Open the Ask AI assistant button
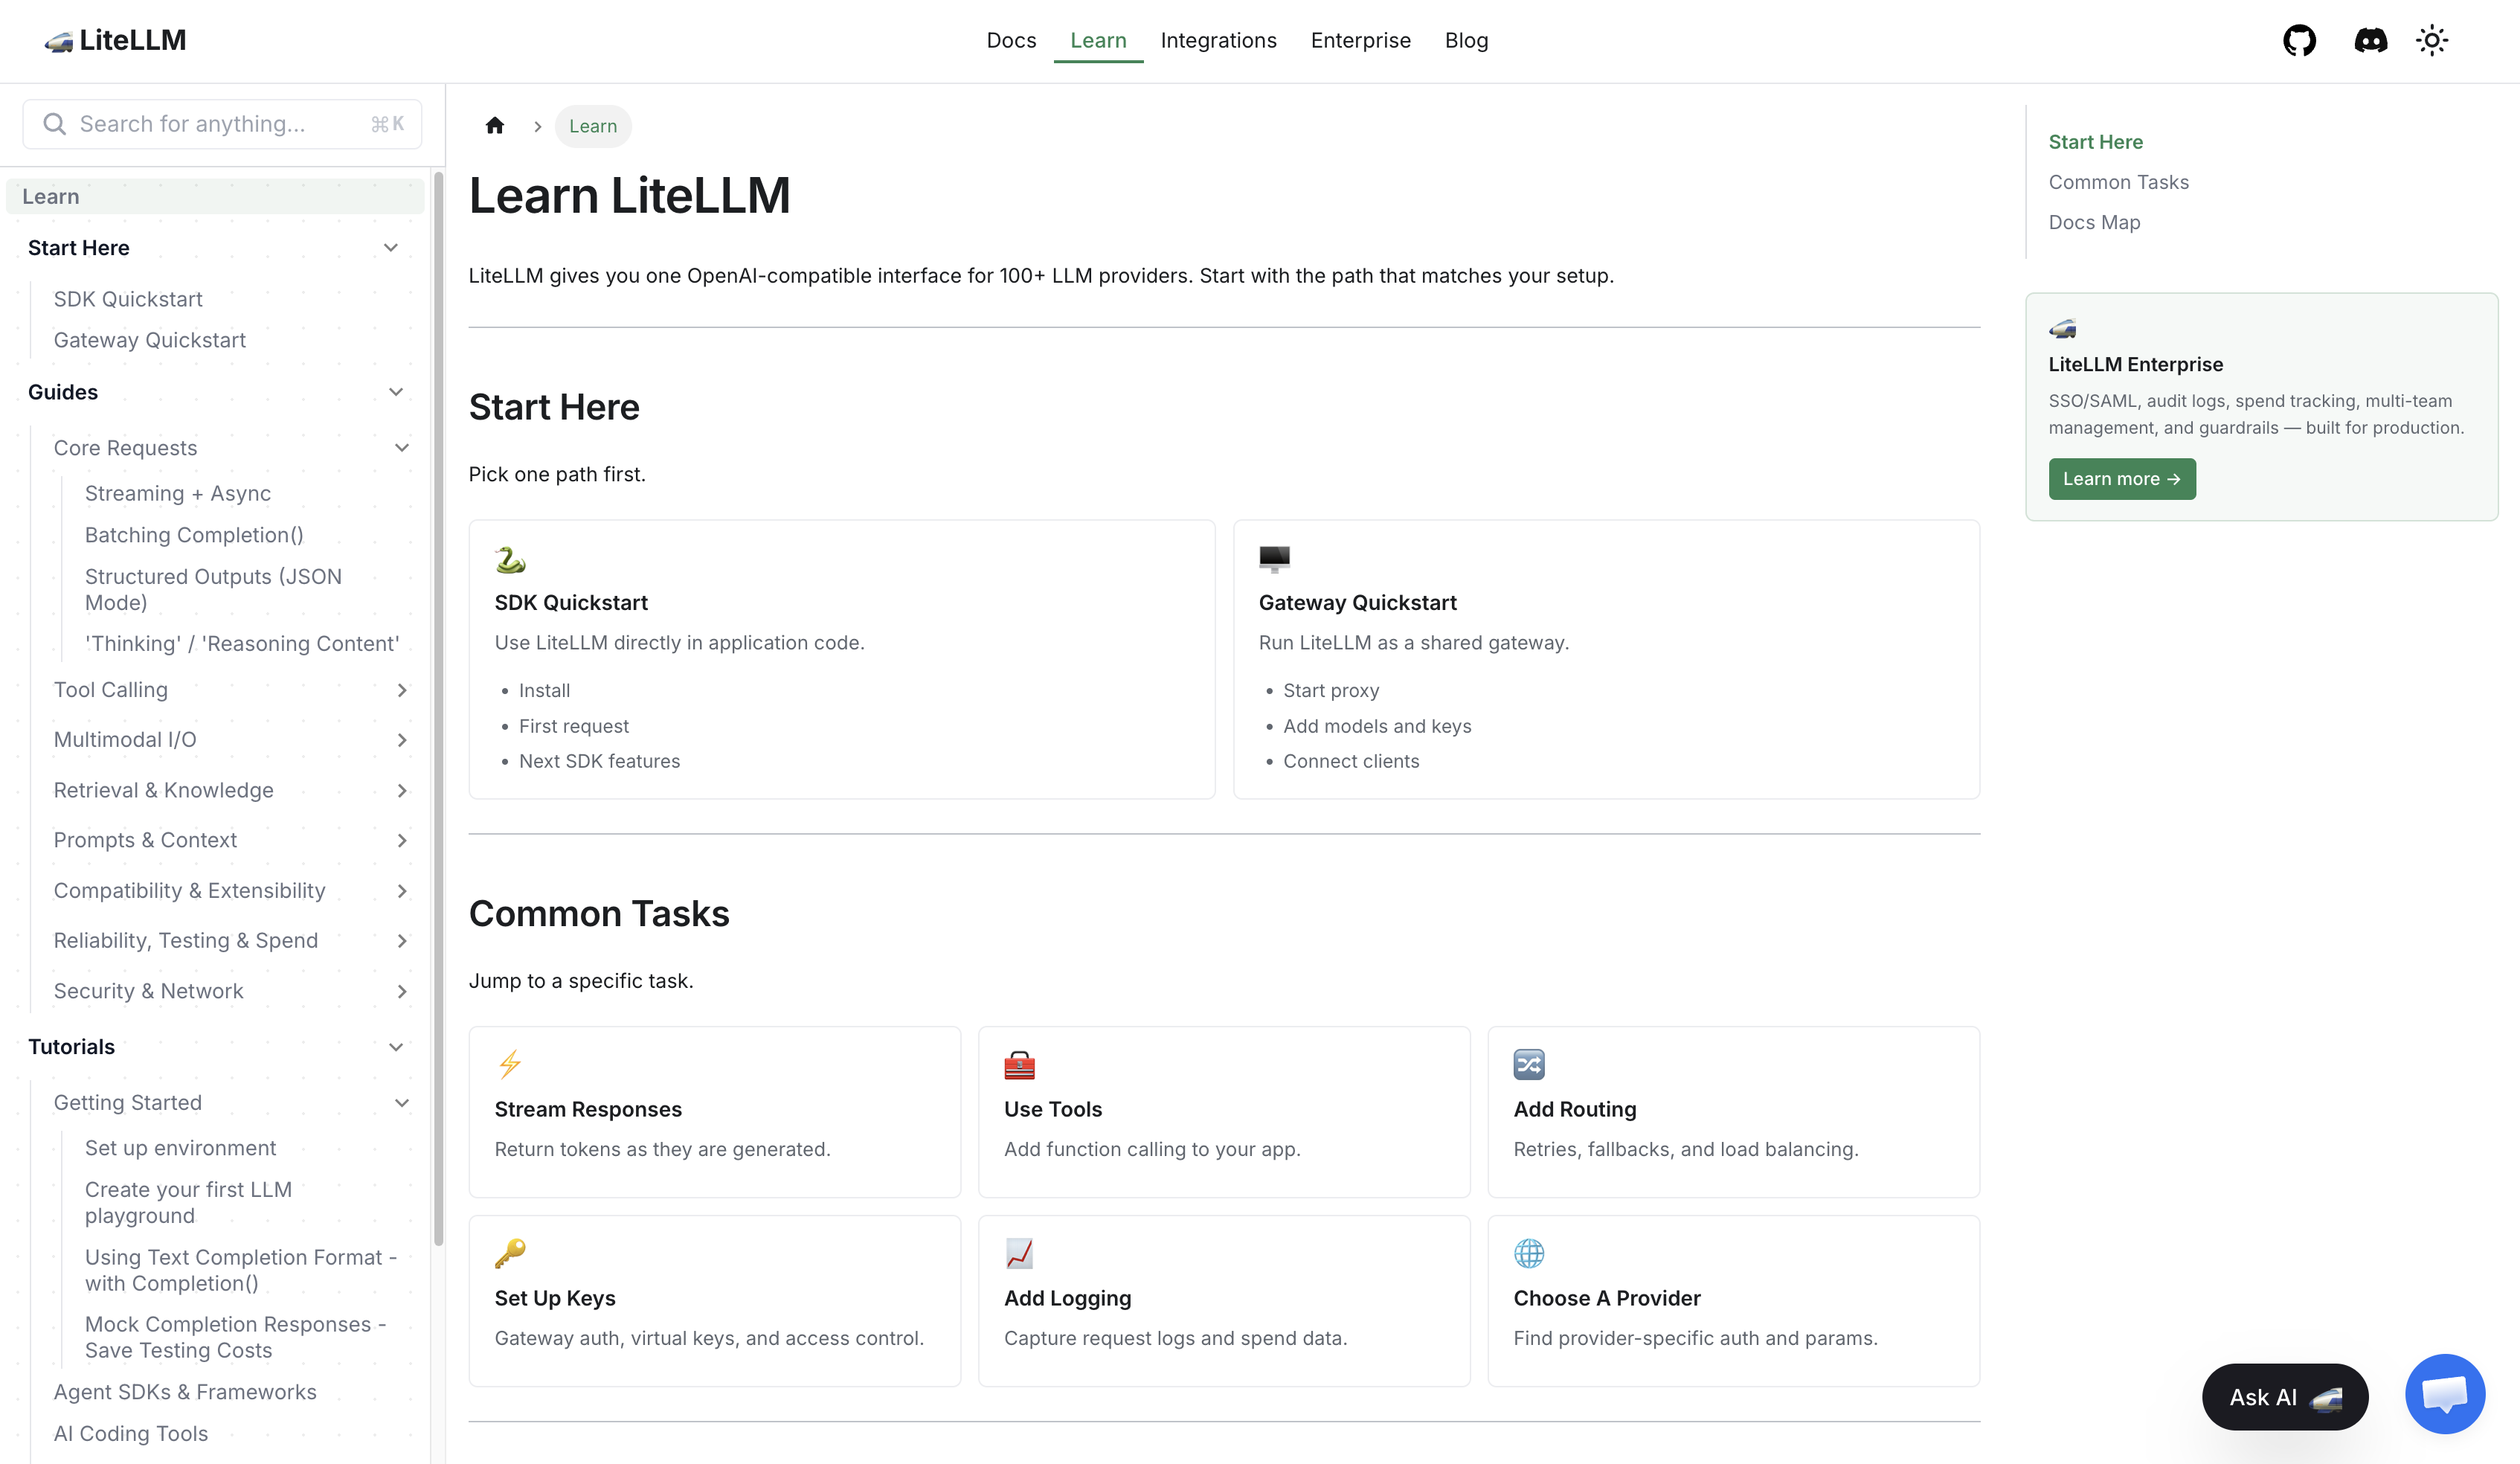This screenshot has width=2520, height=1464. coord(2285,1397)
